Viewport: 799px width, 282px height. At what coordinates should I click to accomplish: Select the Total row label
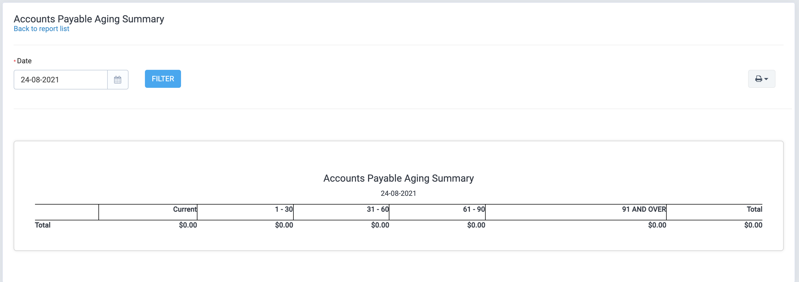[42, 225]
